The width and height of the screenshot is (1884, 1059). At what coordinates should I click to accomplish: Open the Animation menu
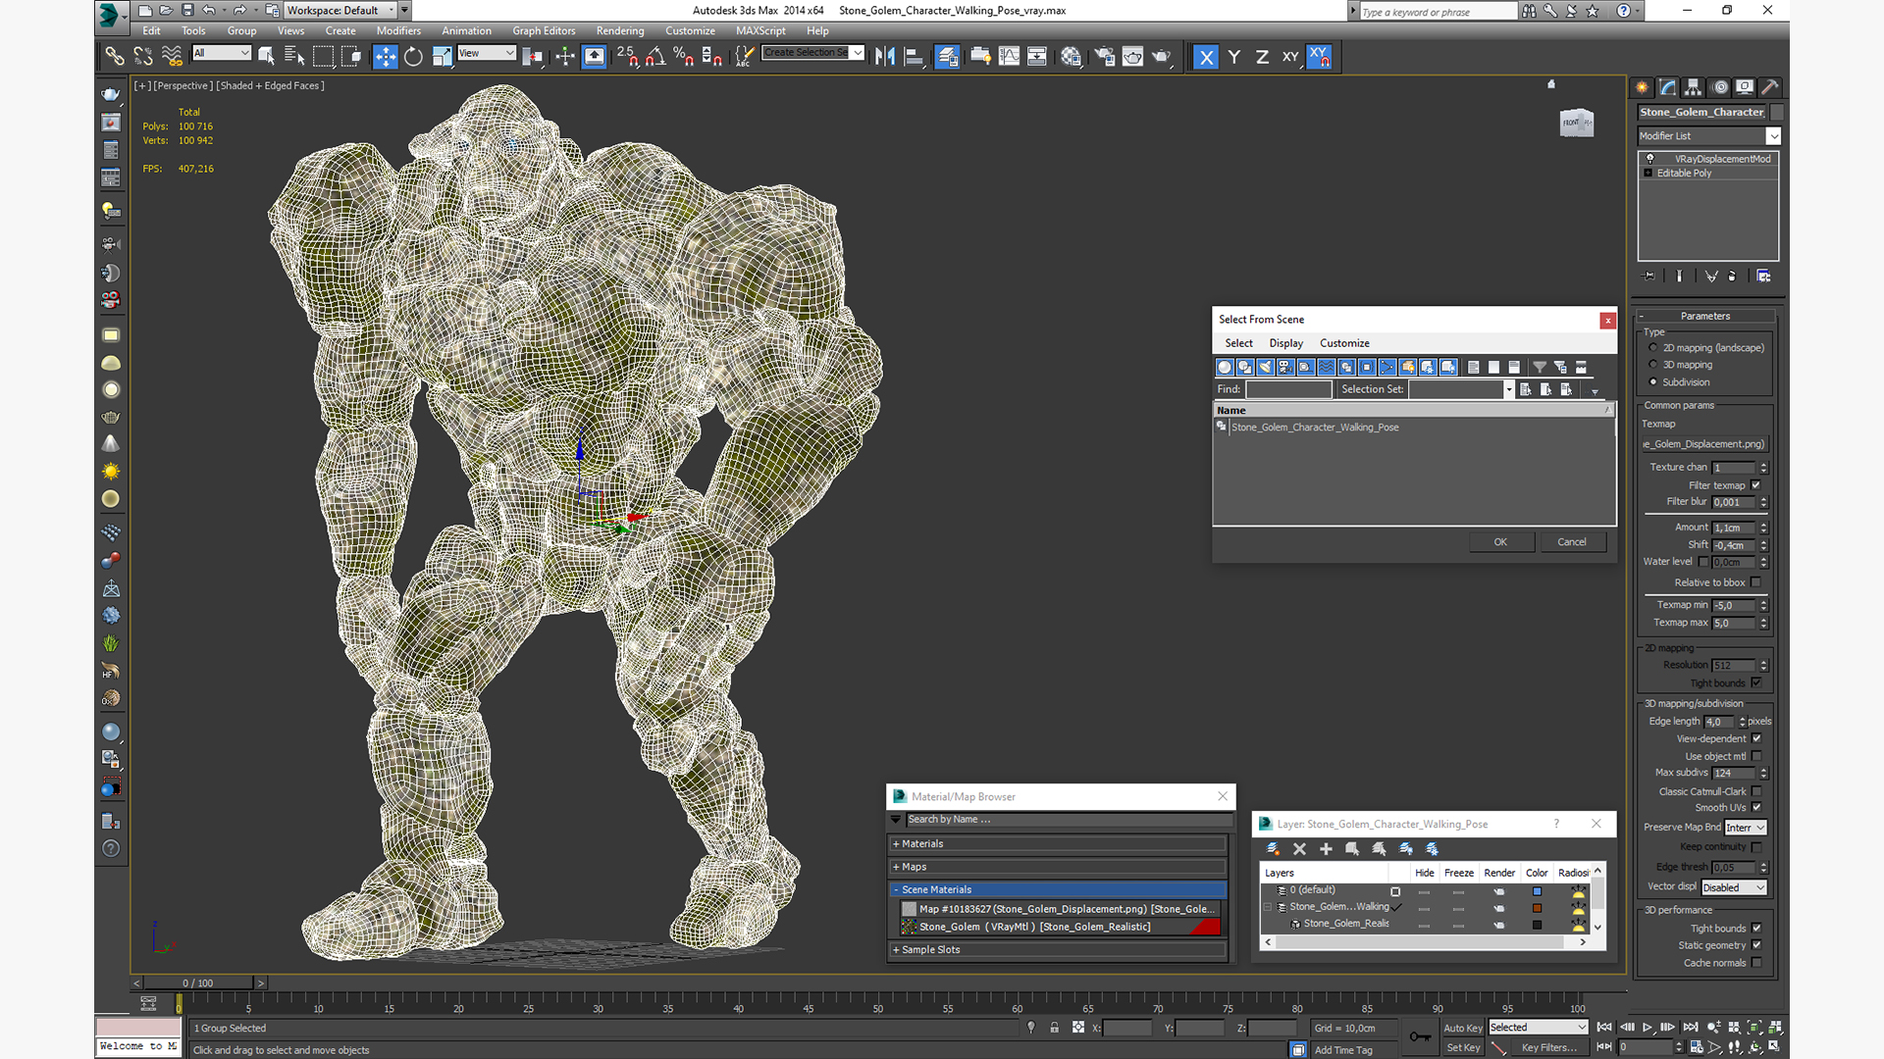[x=466, y=31]
